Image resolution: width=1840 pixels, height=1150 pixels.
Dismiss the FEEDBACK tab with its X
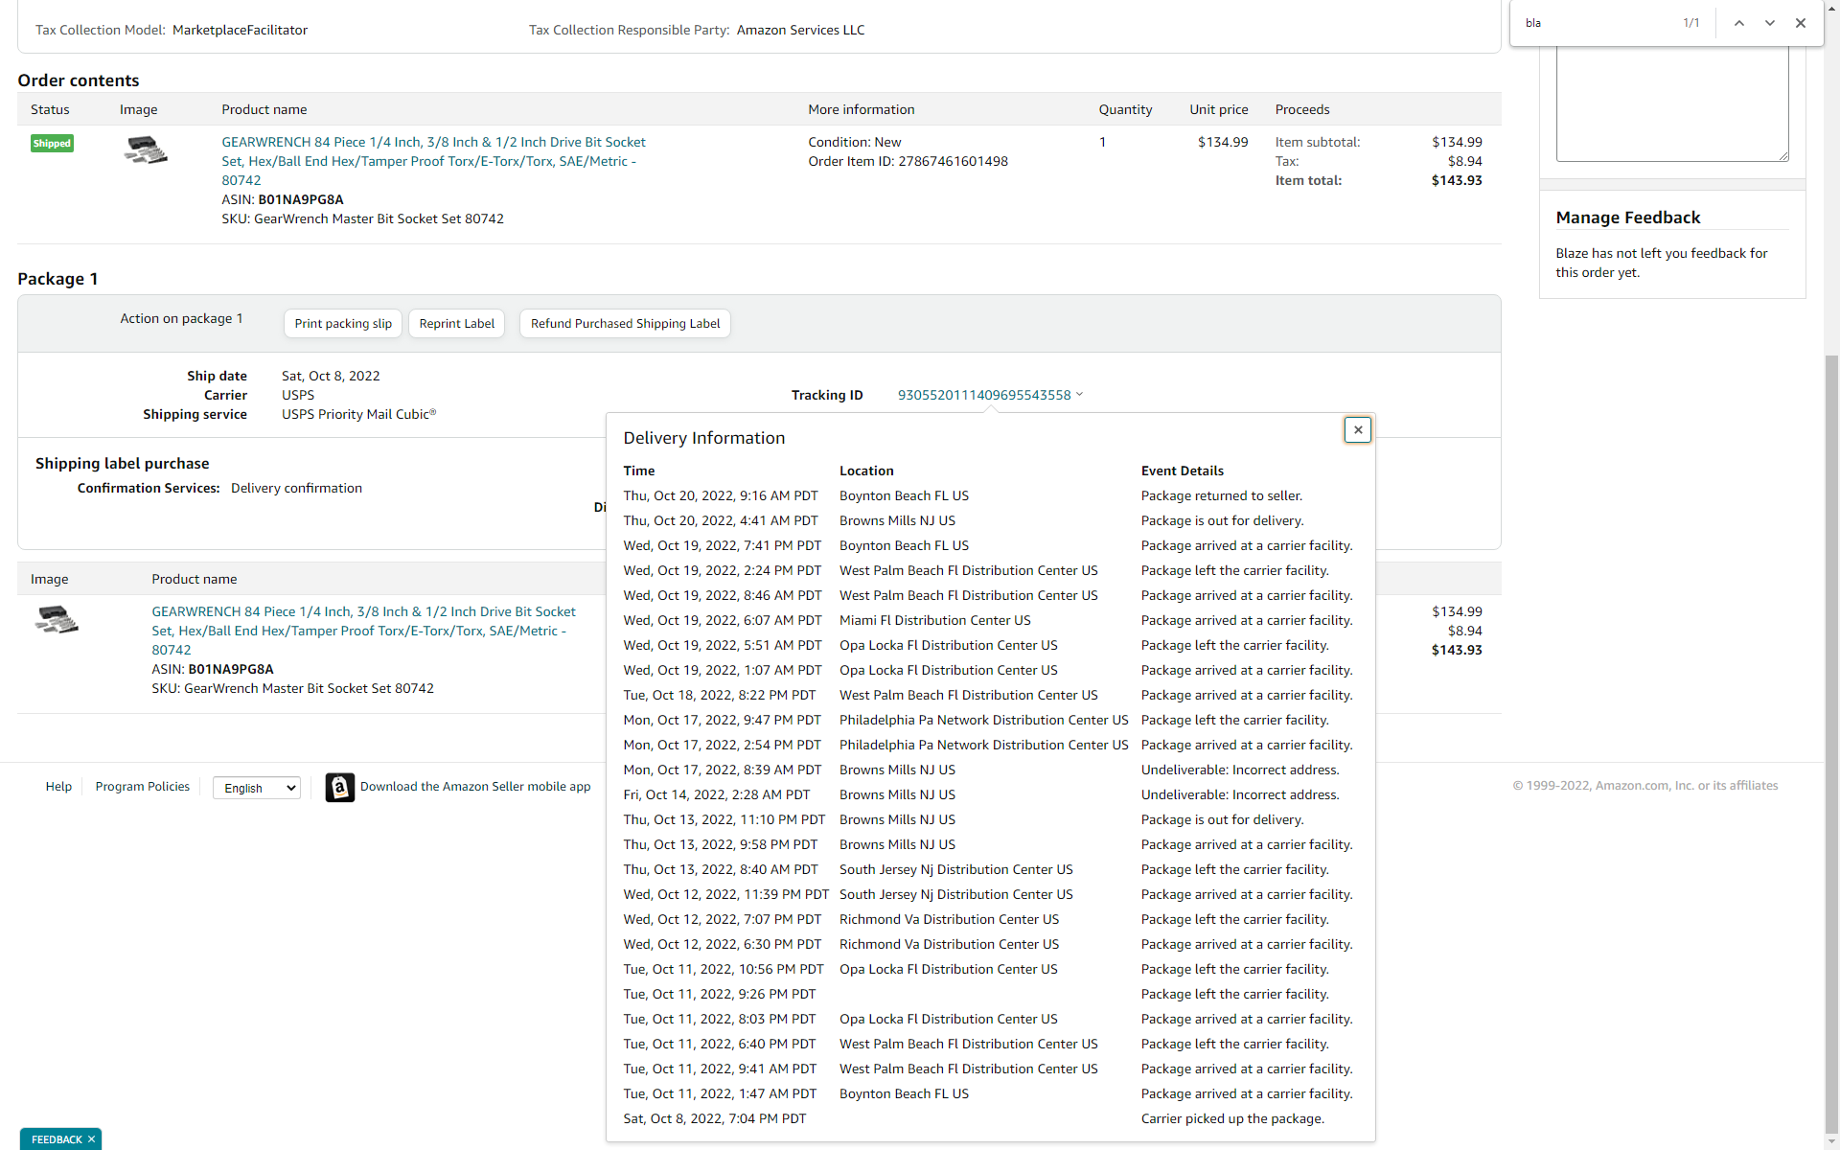tap(91, 1139)
